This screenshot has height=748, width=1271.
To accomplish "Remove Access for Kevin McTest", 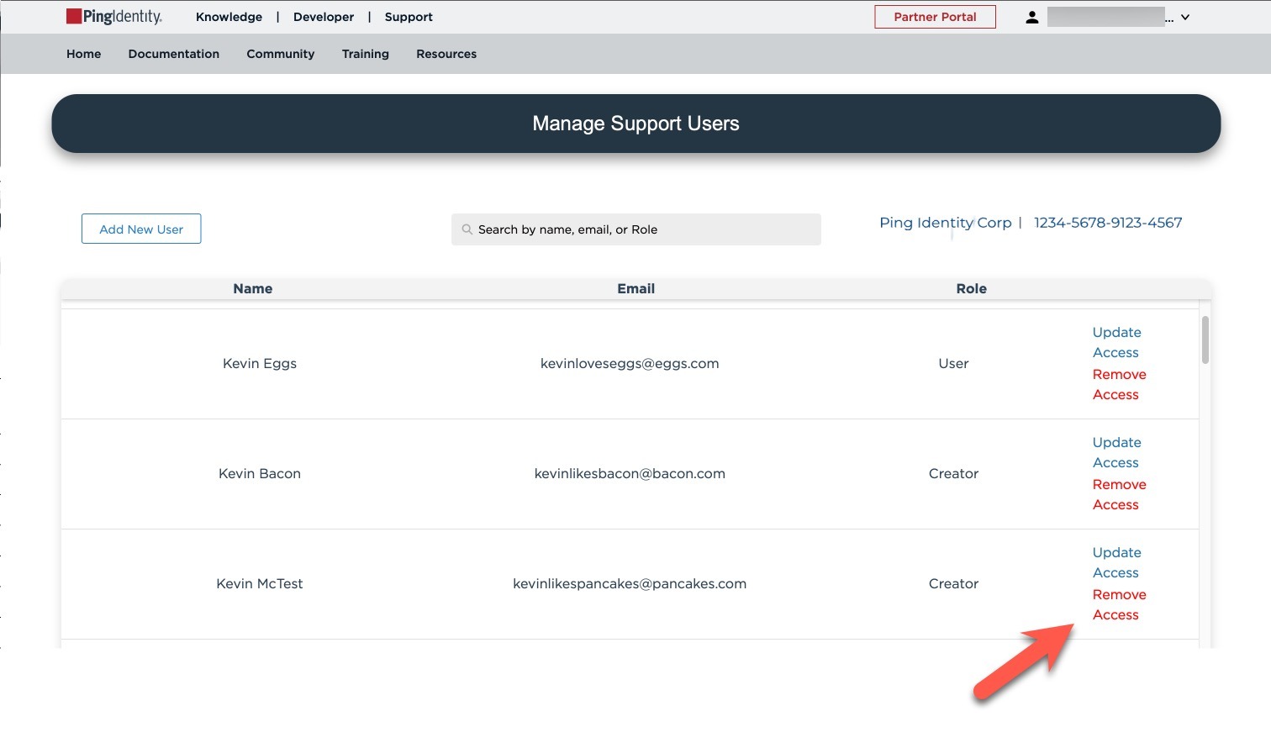I will [x=1119, y=604].
